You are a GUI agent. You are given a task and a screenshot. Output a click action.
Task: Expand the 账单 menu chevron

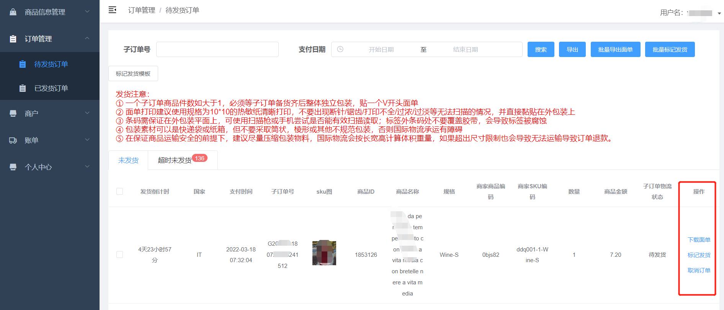pos(87,140)
